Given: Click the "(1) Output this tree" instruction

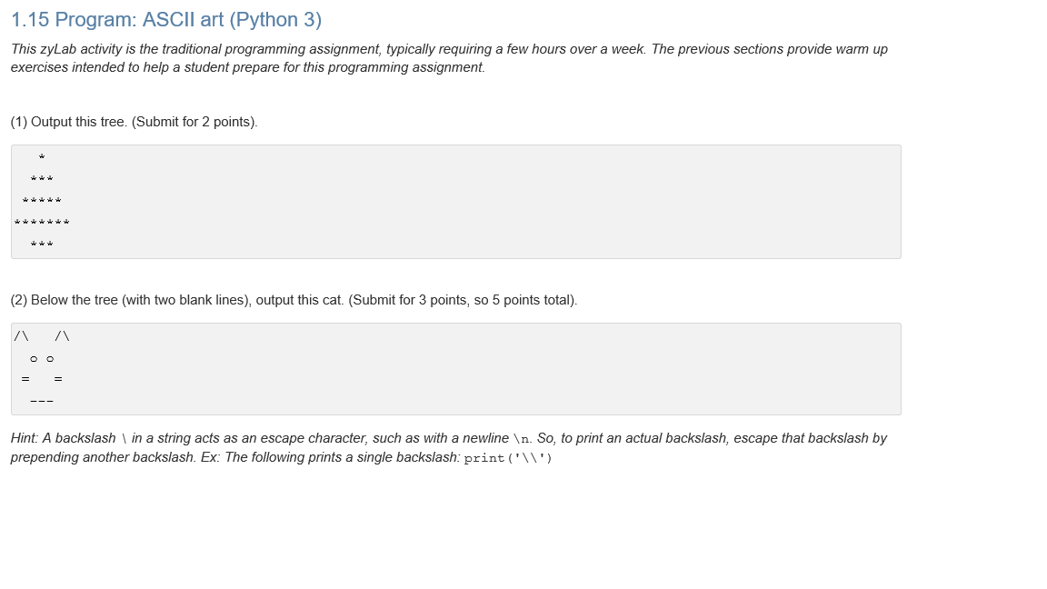Looking at the screenshot, I should point(134,122).
